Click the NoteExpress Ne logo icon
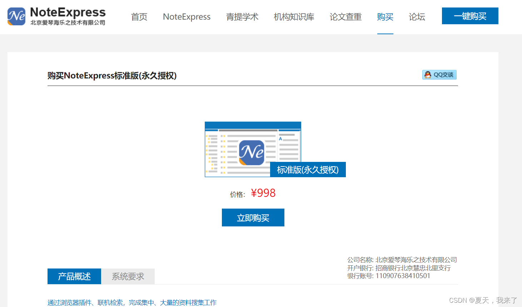This screenshot has width=522, height=307. (x=16, y=16)
